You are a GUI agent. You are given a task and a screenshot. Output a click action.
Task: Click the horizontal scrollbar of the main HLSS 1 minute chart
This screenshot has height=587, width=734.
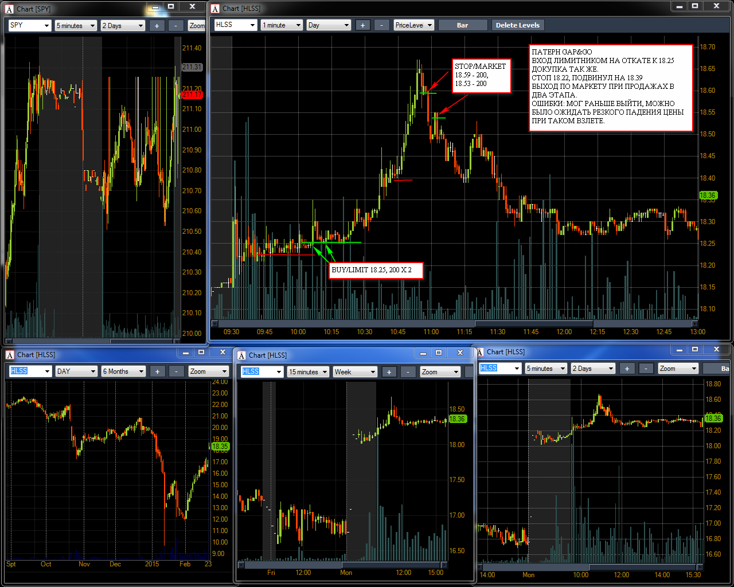(454, 324)
